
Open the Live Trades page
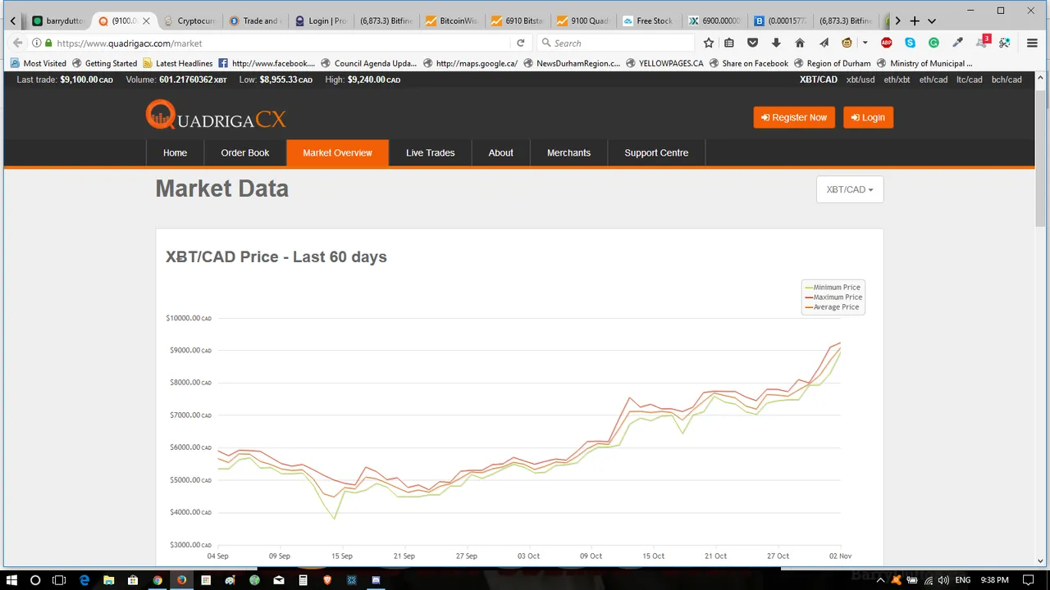(430, 152)
